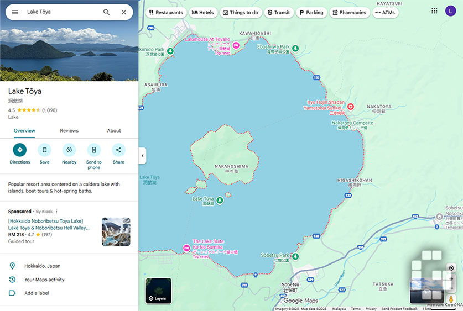The height and width of the screenshot is (311, 463).
Task: Open the Google apps grid
Action: click(x=434, y=11)
